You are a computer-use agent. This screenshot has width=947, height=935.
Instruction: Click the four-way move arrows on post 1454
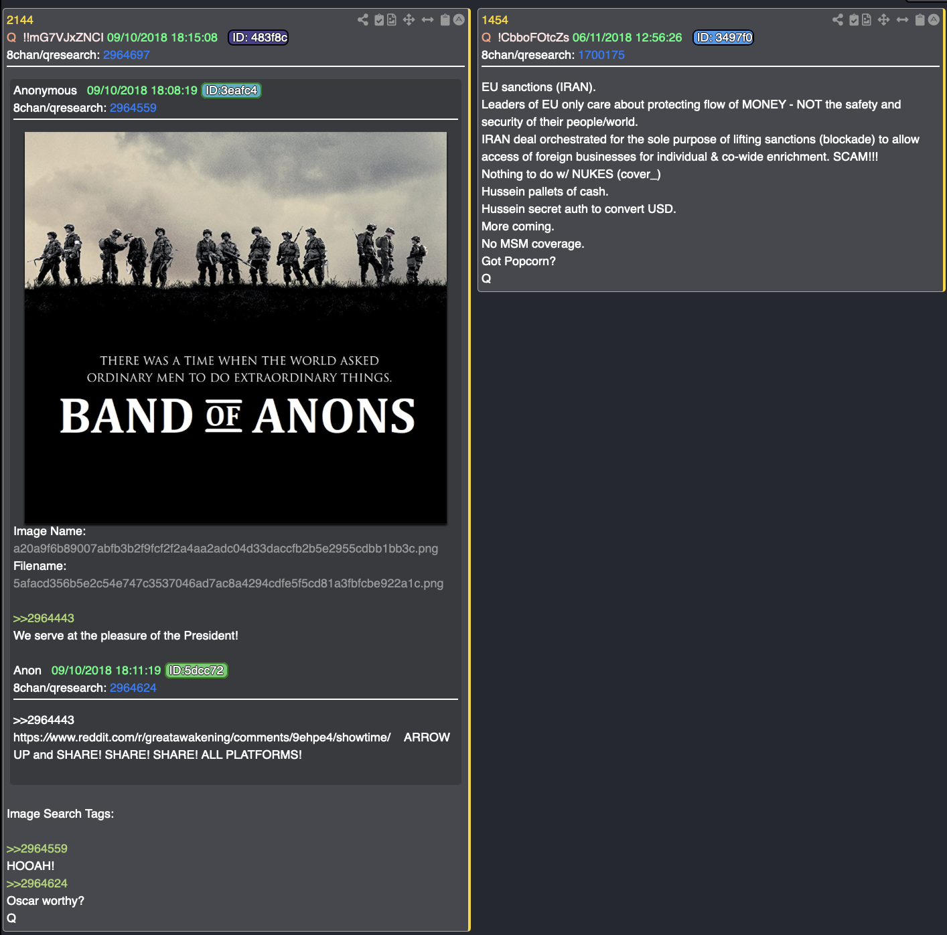(884, 20)
